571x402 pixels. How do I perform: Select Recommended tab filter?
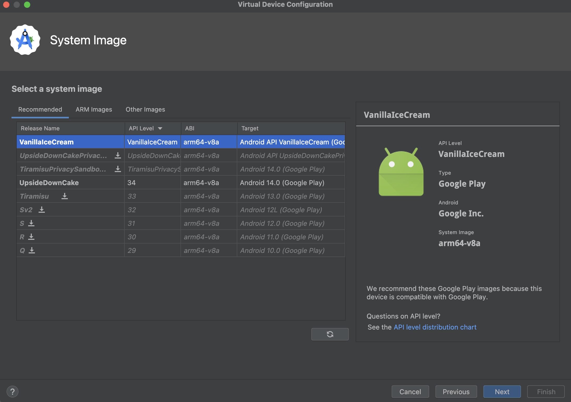coord(40,109)
